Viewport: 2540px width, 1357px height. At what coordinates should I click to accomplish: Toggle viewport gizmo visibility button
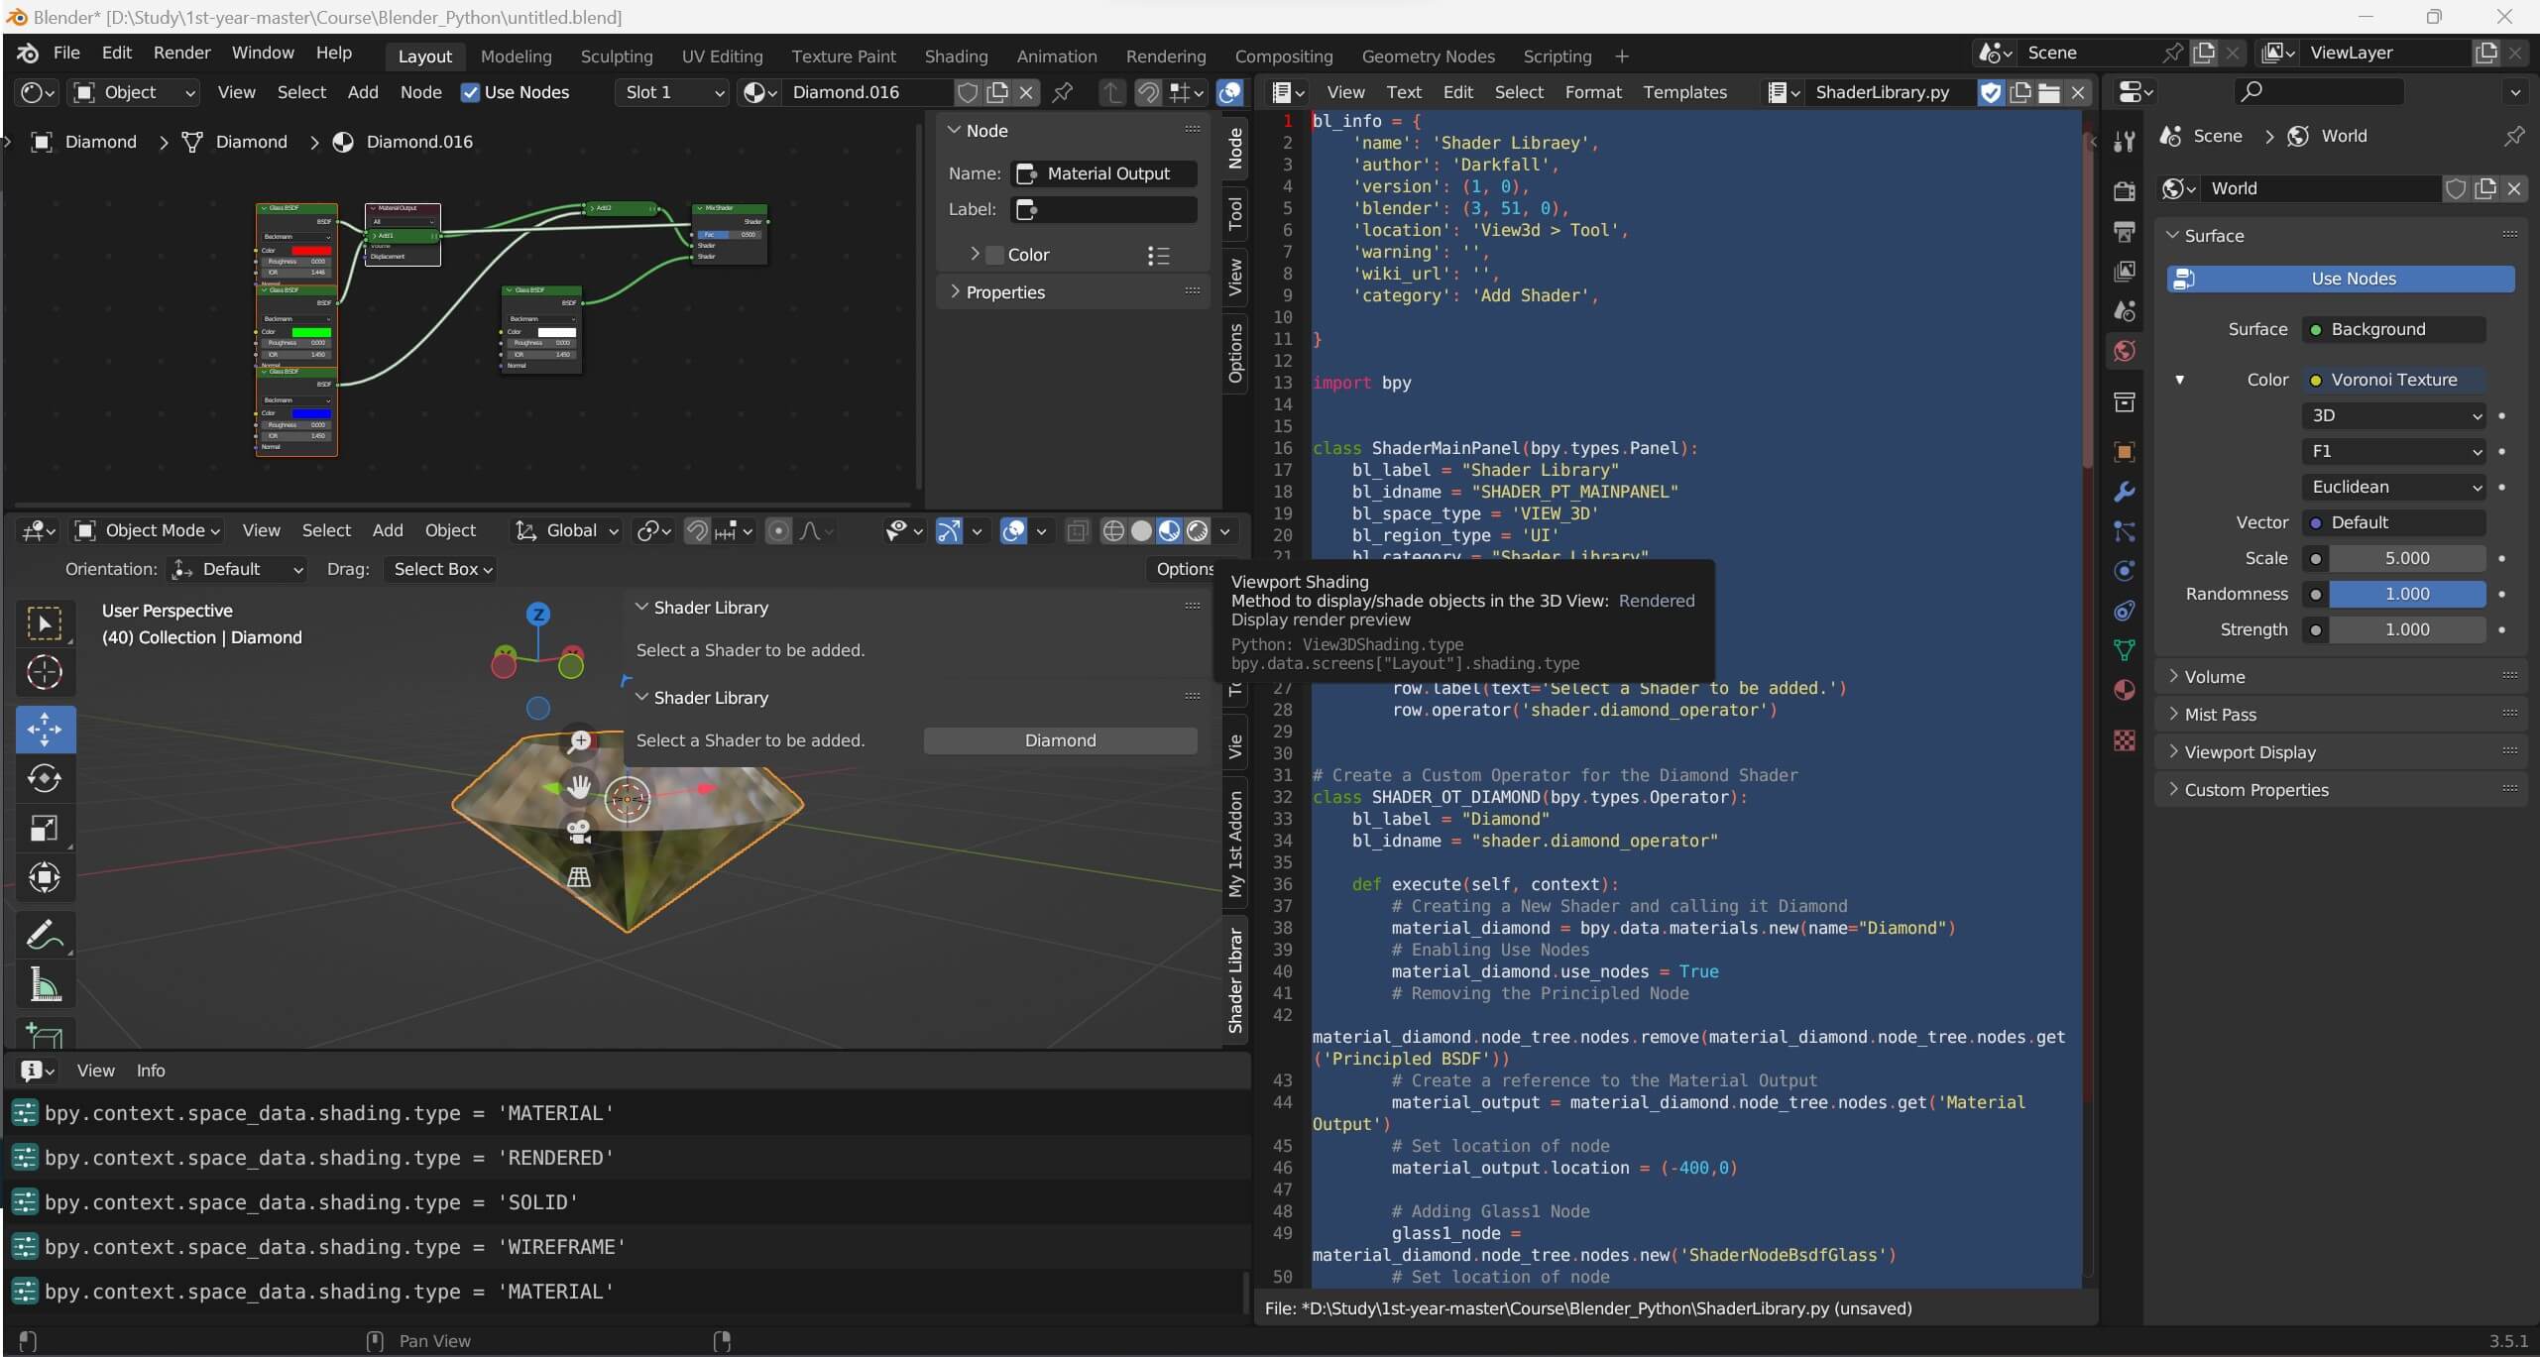click(949, 531)
